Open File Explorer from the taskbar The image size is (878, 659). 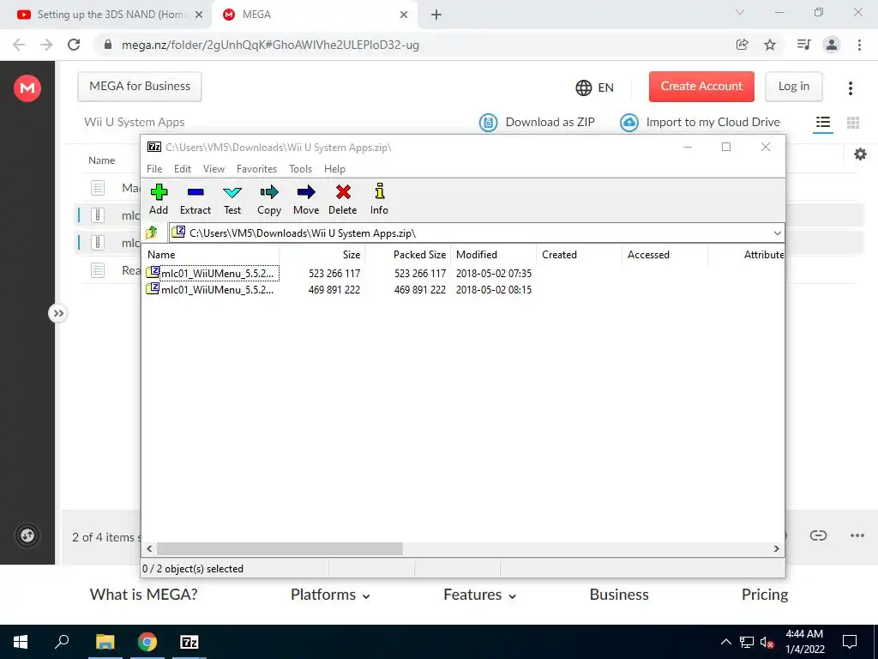click(x=105, y=642)
